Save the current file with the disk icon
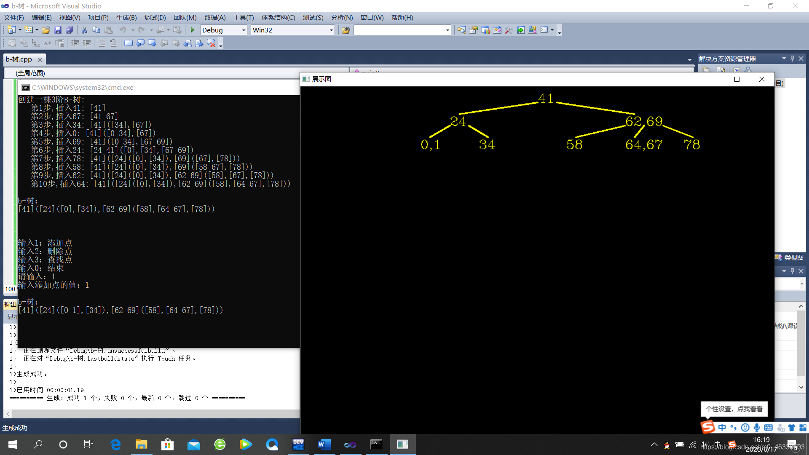Image resolution: width=809 pixels, height=455 pixels. coord(58,30)
